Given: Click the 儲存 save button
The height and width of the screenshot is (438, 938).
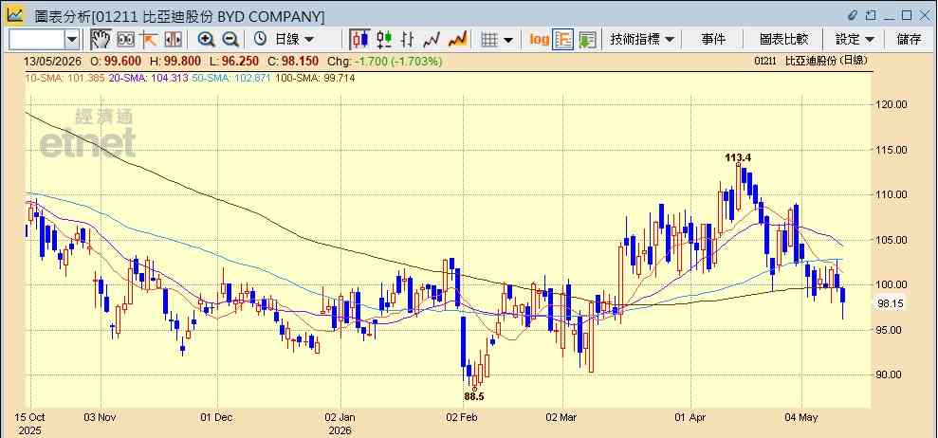Looking at the screenshot, I should [909, 40].
